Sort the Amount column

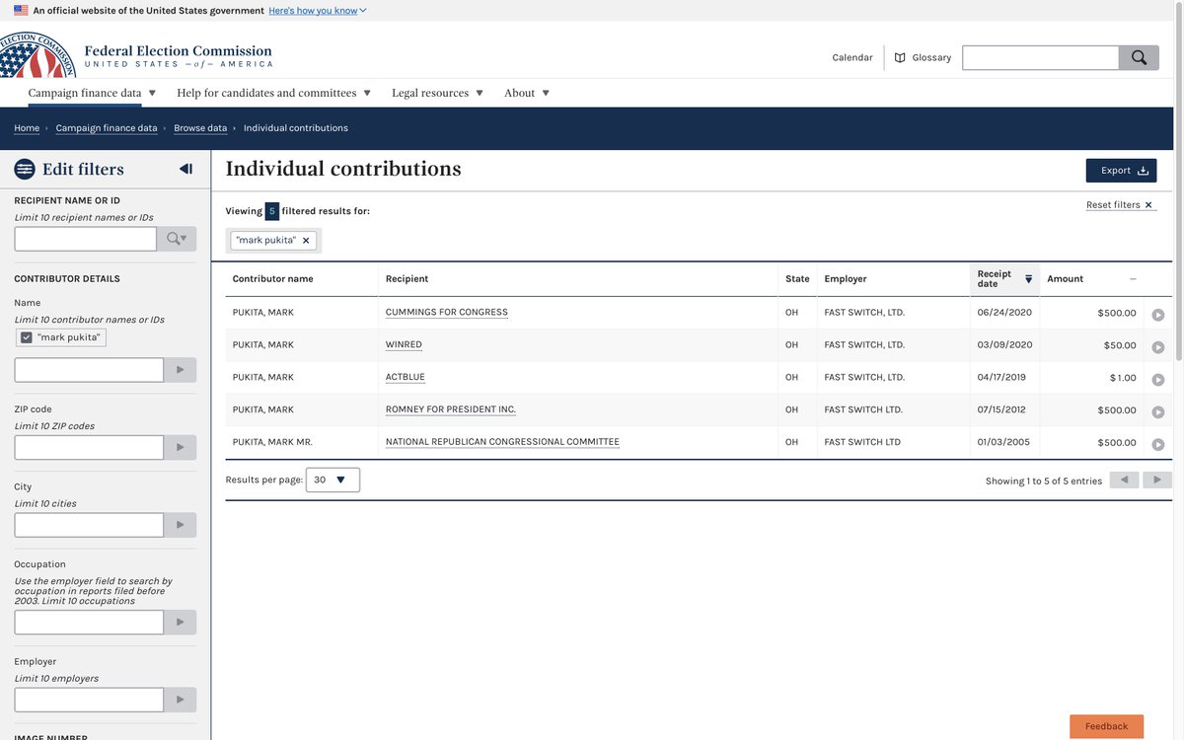(x=1091, y=279)
